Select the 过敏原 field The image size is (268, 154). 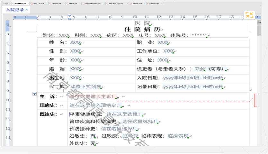tap(130, 136)
